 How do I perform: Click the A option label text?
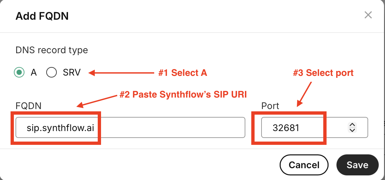click(x=34, y=73)
